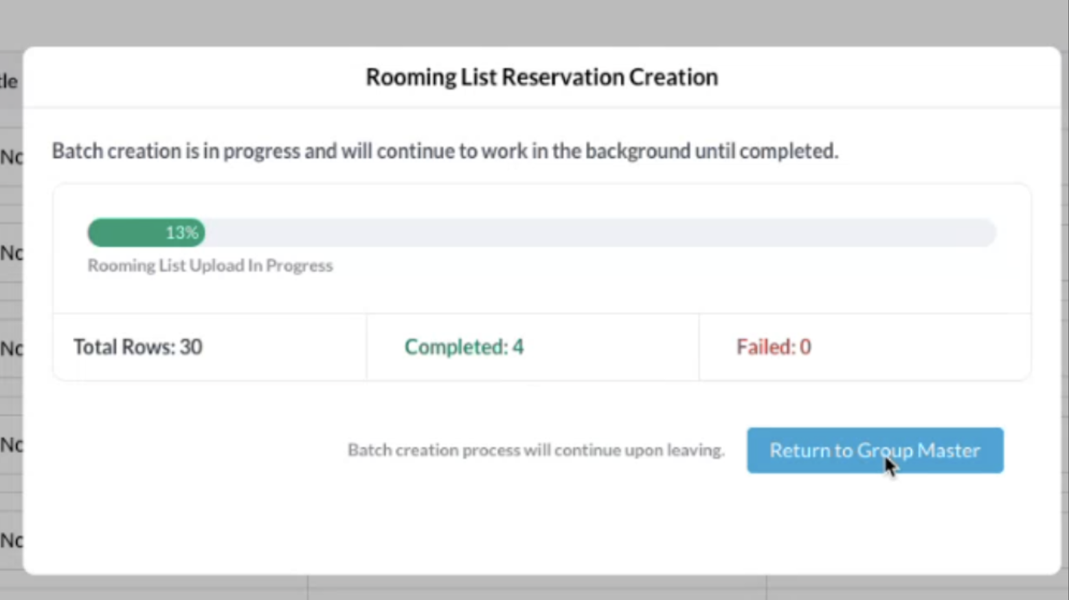This screenshot has height=600, width=1069.
Task: Click the Return to Group Master button
Action: (x=875, y=450)
